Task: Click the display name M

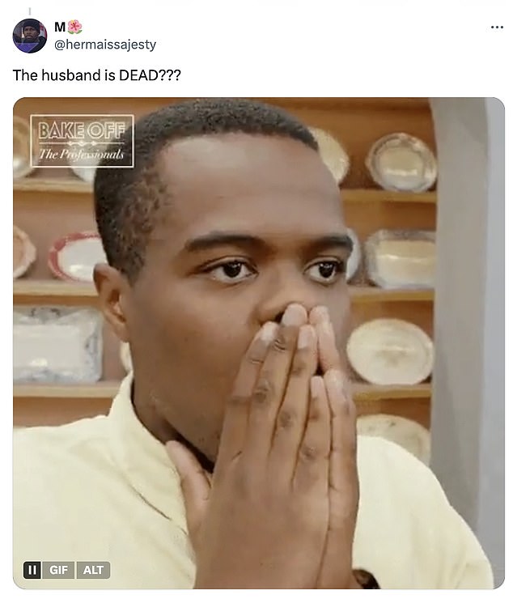Action: point(60,28)
